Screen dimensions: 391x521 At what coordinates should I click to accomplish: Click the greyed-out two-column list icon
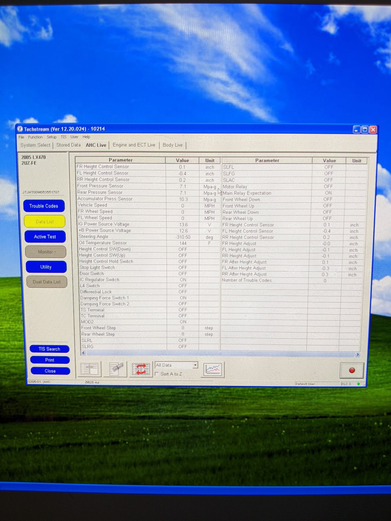click(90, 369)
